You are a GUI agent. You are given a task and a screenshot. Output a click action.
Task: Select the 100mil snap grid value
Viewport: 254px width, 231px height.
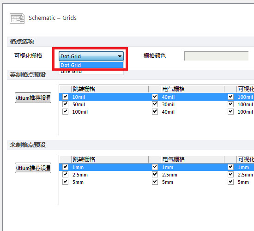click(80, 112)
